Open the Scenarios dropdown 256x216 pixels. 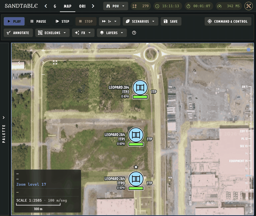click(x=141, y=21)
